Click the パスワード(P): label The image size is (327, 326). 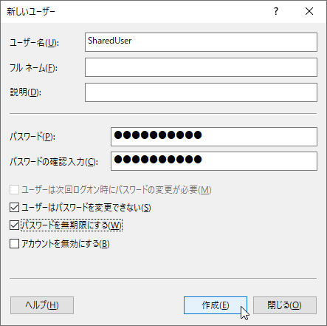(32, 137)
